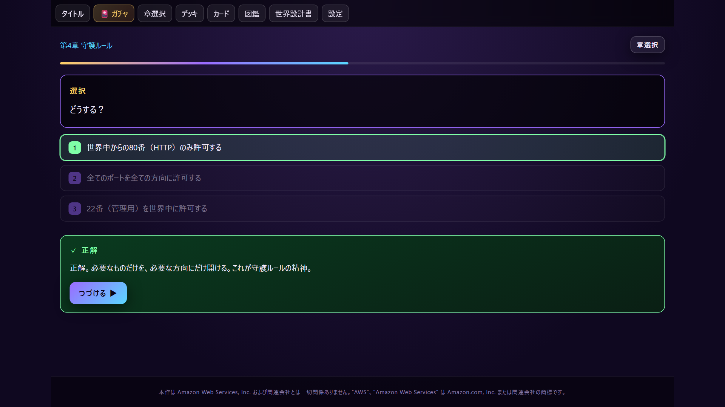Open the ガチャ tab

(114, 14)
